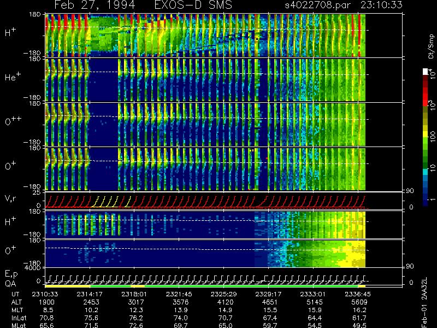Click InLat value '61.7'
437x328 pixels.
click(359, 318)
